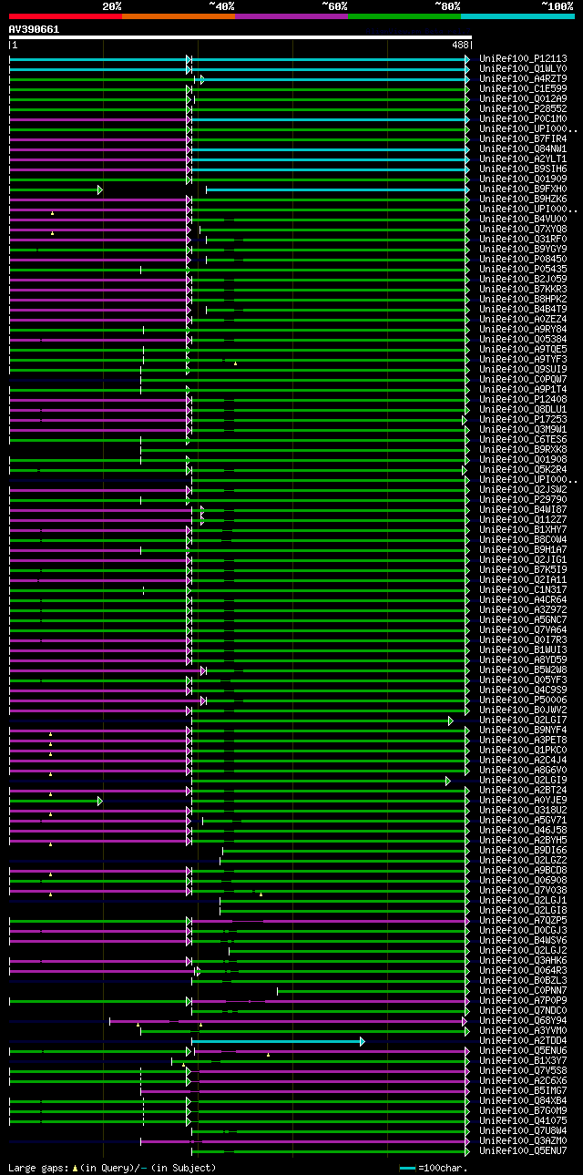Select the query label AV390661
The width and height of the screenshot is (583, 1175).
34,29
